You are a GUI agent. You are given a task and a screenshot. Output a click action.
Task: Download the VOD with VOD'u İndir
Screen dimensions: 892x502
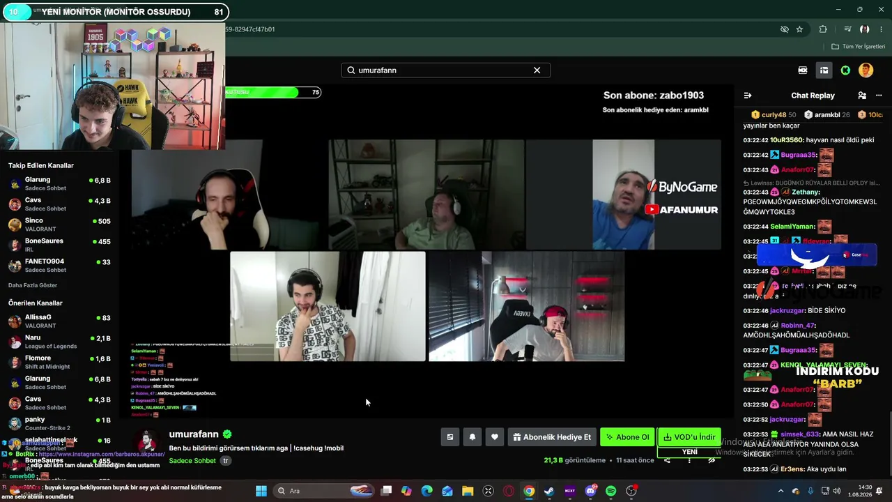click(689, 437)
